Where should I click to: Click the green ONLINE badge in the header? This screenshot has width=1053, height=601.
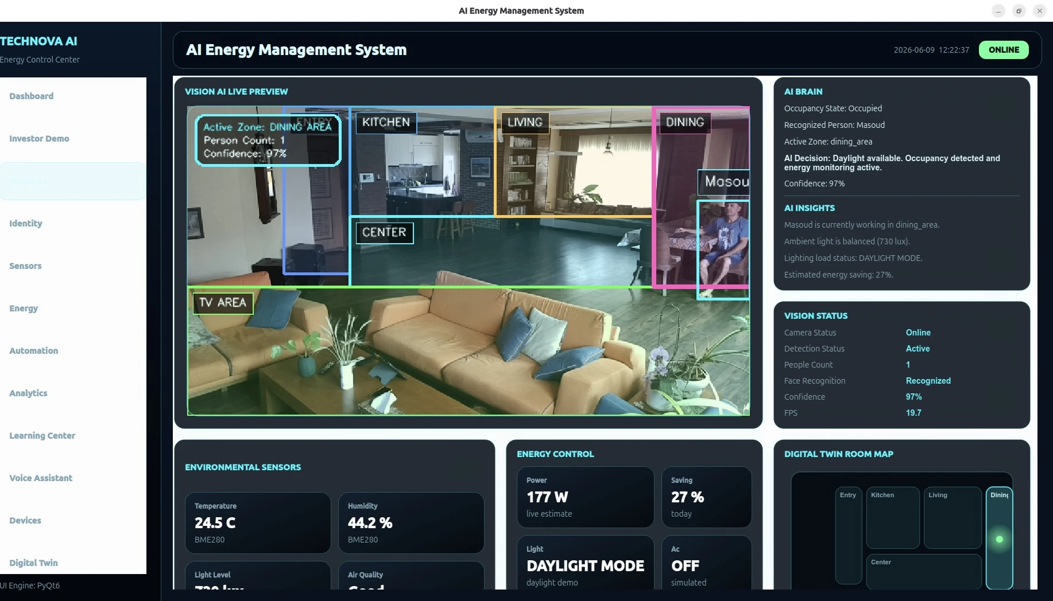tap(1004, 50)
